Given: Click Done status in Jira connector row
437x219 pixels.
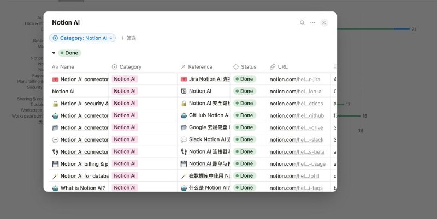Looking at the screenshot, I should (244, 79).
